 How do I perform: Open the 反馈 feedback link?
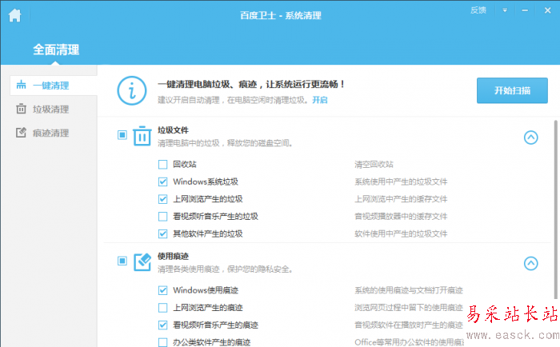478,10
